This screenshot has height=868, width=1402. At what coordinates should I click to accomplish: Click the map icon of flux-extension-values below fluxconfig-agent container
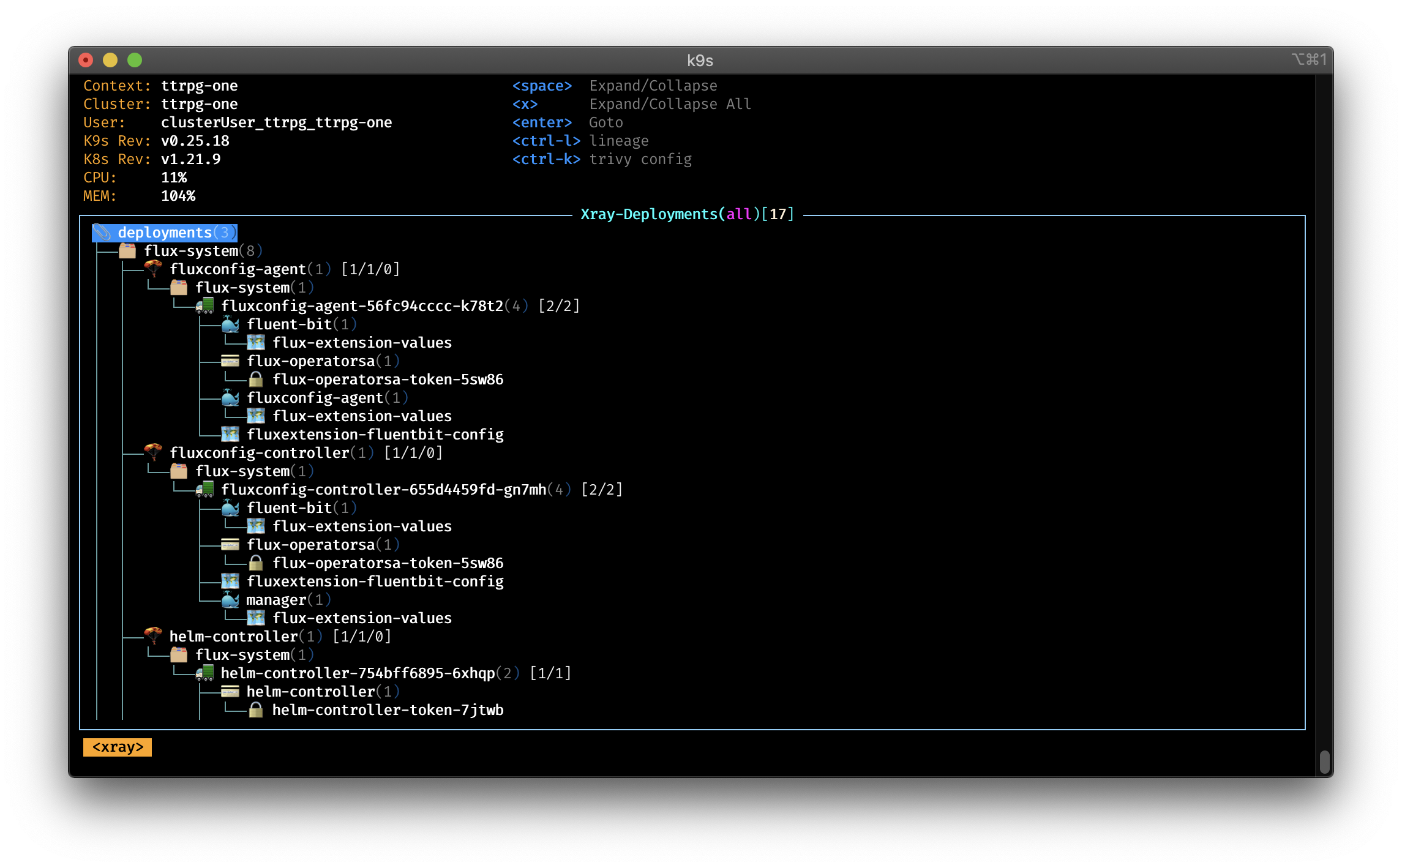[256, 416]
